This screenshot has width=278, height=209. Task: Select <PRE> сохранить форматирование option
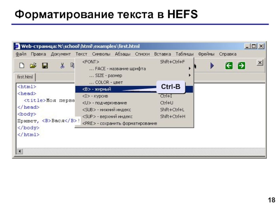[115, 123]
